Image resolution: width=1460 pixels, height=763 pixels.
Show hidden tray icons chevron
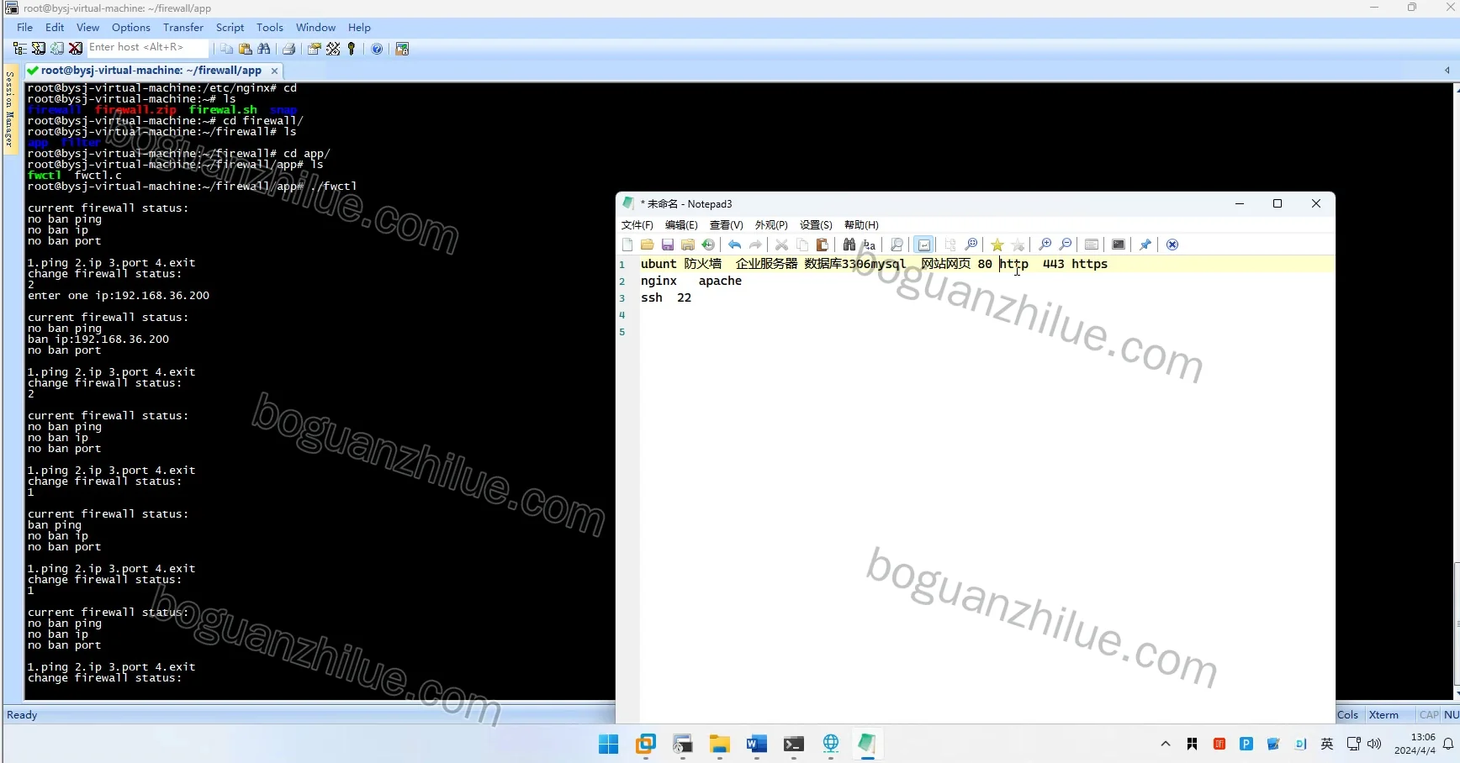click(x=1166, y=744)
